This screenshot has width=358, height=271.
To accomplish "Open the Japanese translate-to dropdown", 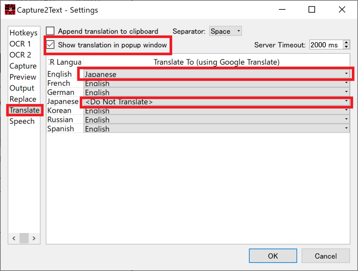I will 216,101.
